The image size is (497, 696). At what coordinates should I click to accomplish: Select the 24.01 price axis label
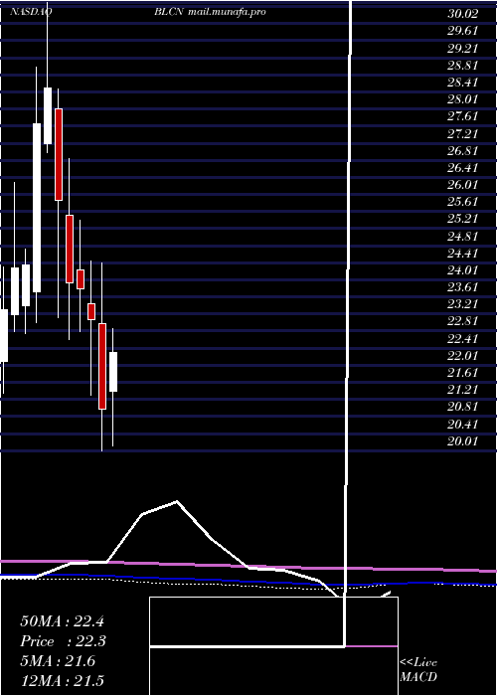click(462, 270)
